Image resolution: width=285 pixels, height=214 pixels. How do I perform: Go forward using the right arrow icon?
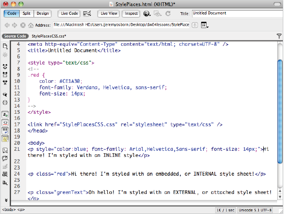pyautogui.click(x=15, y=25)
